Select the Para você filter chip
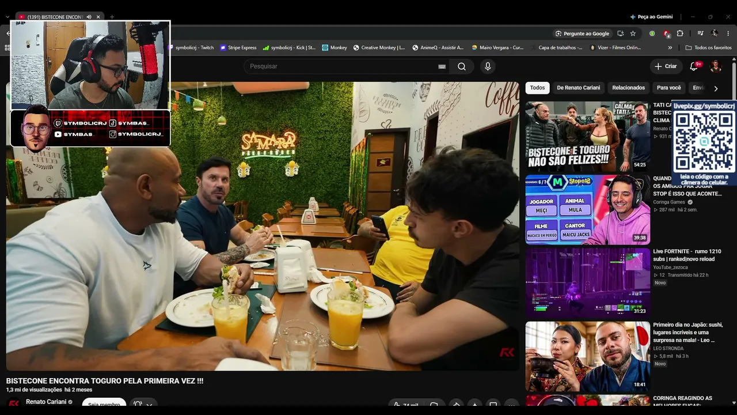 pos(668,88)
